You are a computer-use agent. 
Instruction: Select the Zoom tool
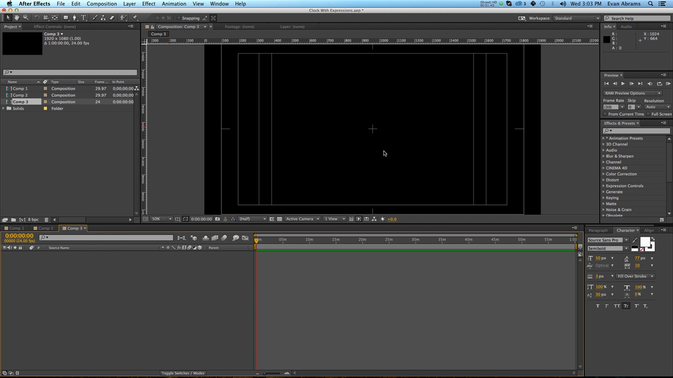pyautogui.click(x=26, y=17)
